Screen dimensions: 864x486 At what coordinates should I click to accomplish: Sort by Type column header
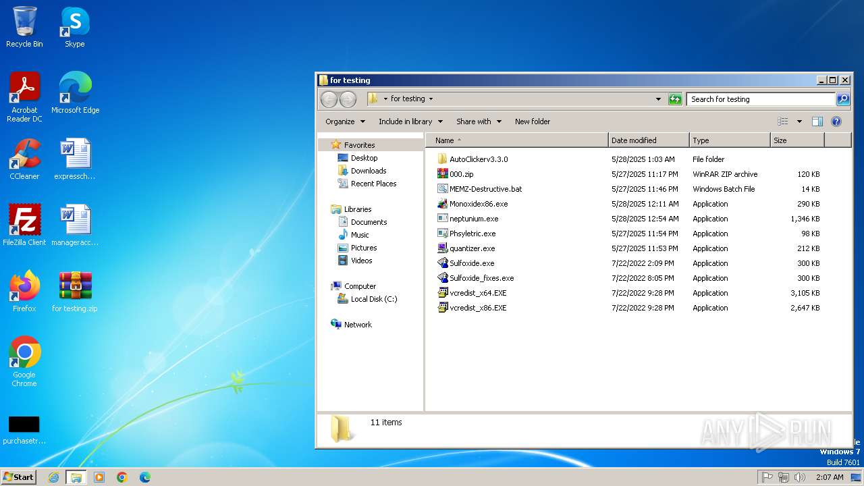pyautogui.click(x=730, y=140)
